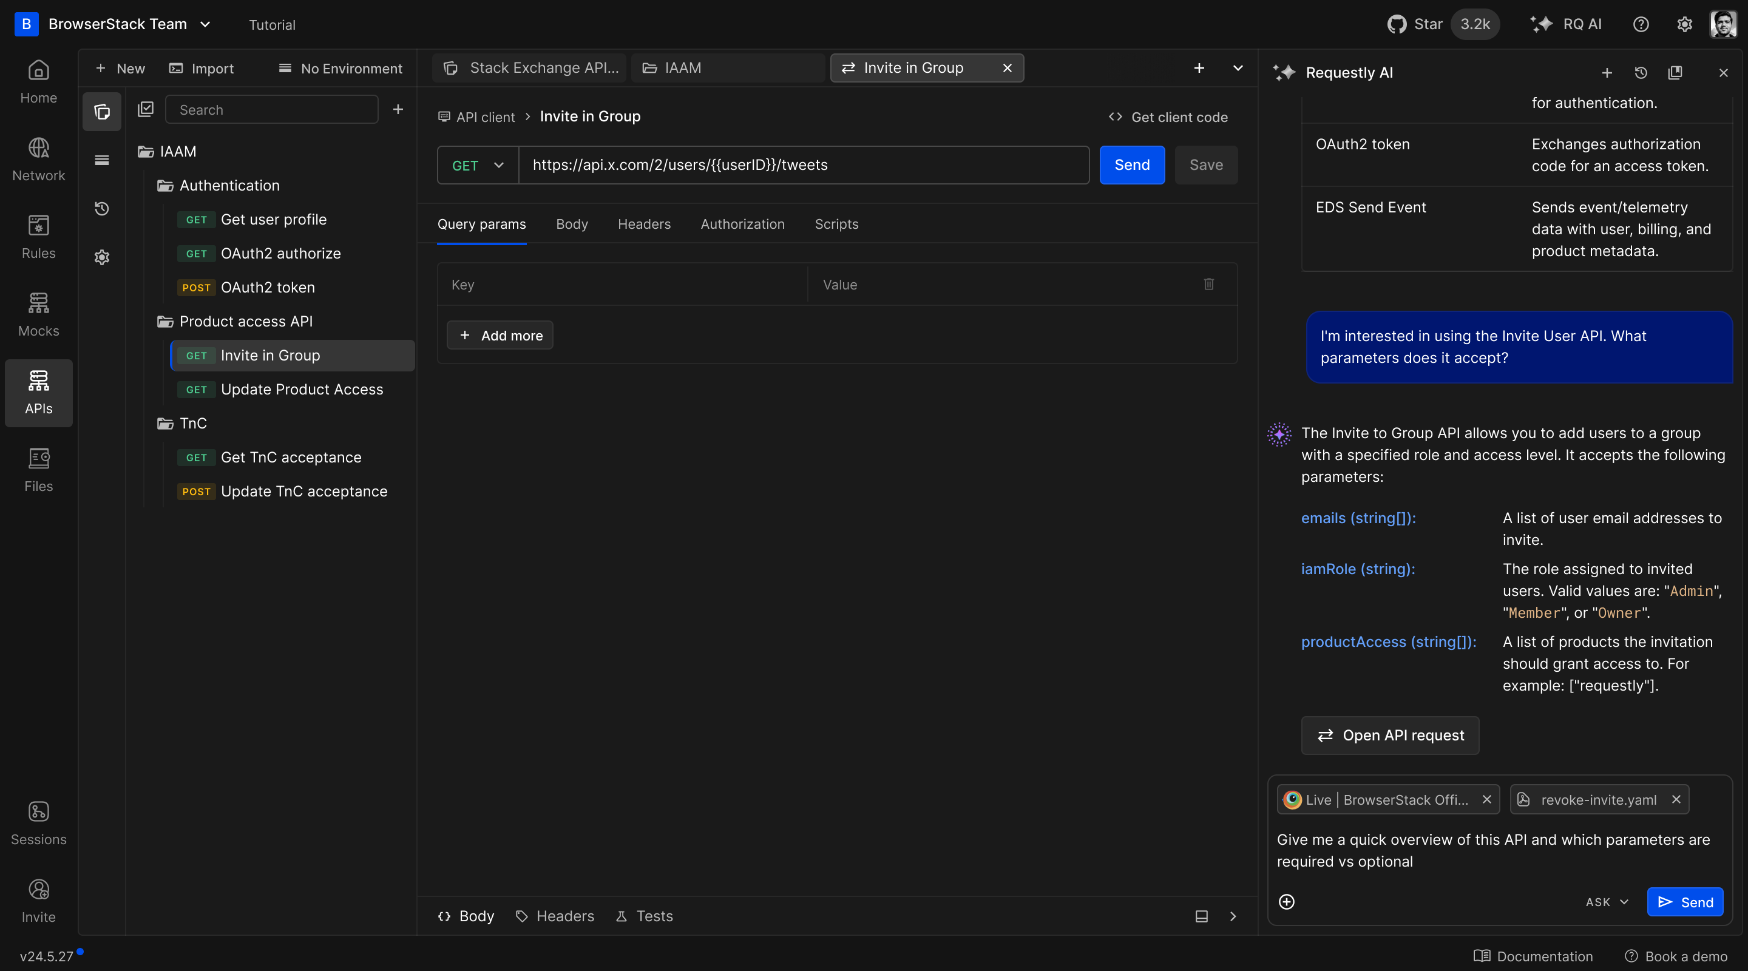The image size is (1748, 971).
Task: Open the Rules section
Action: (39, 237)
